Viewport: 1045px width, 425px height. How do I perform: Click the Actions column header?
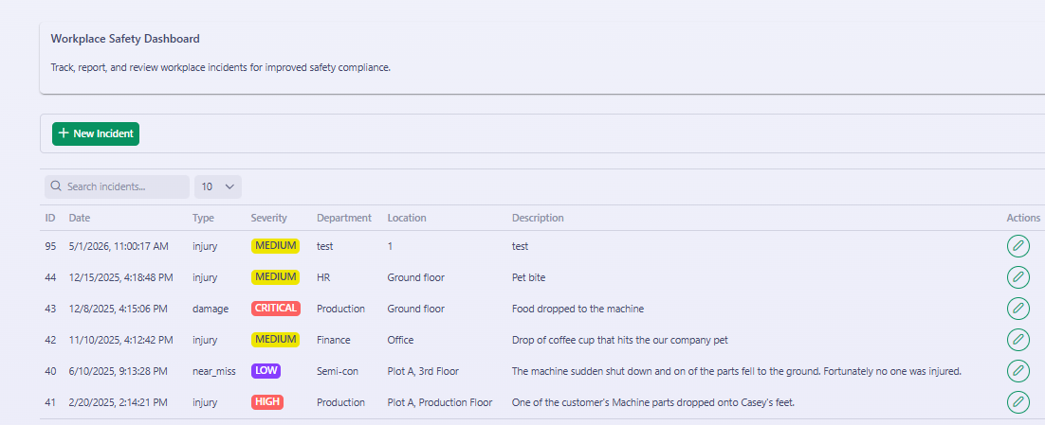point(1023,218)
